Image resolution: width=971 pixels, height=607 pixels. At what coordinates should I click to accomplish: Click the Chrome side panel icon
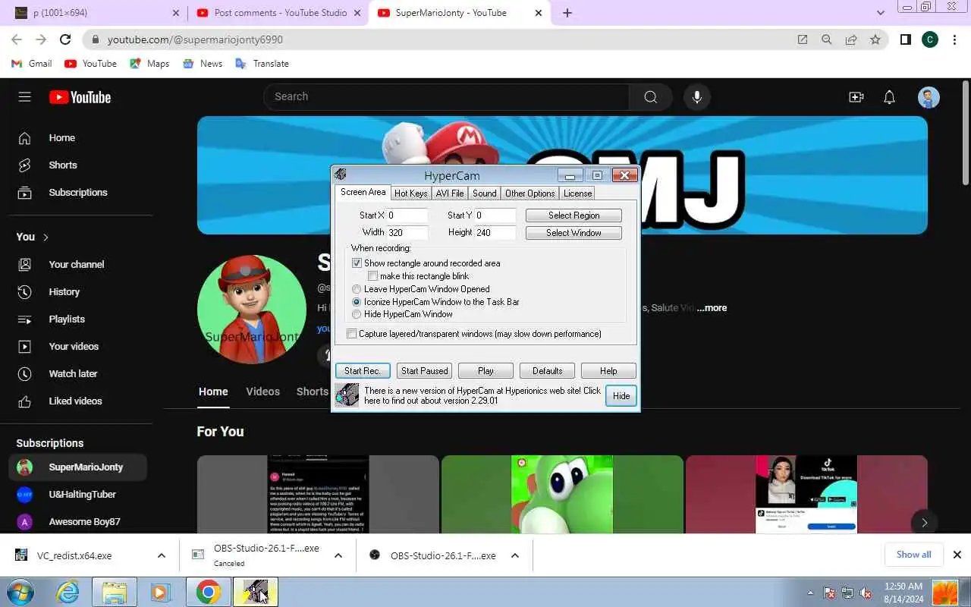tap(905, 39)
